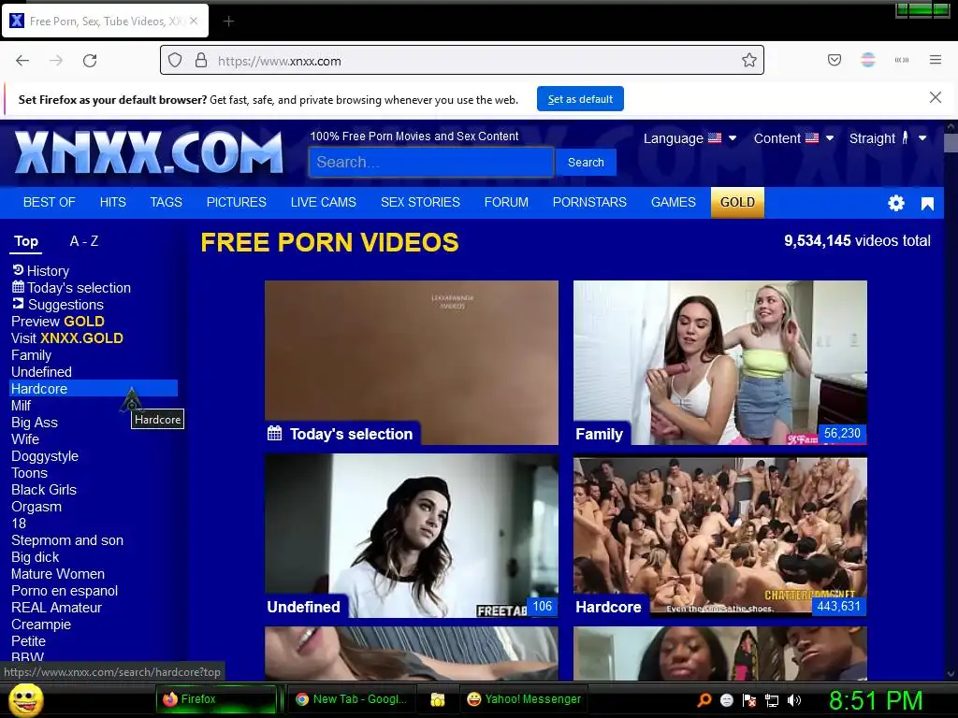Screen dimensions: 958x718
Task: Open the Save to Pocket icon
Action: [835, 60]
